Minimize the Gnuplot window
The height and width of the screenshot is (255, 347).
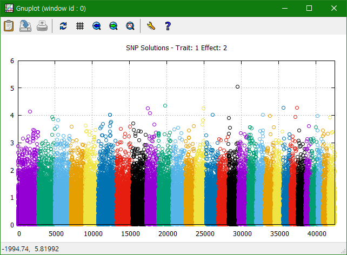(x=285, y=8)
